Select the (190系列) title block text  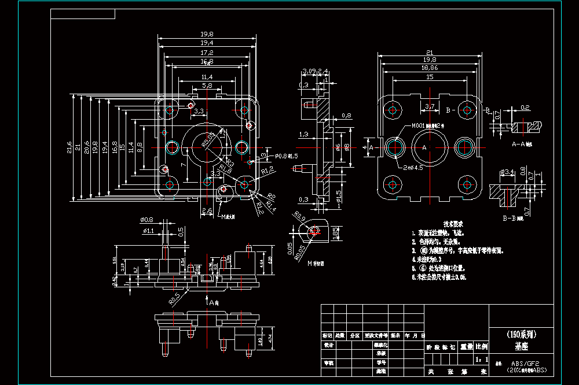522,335
